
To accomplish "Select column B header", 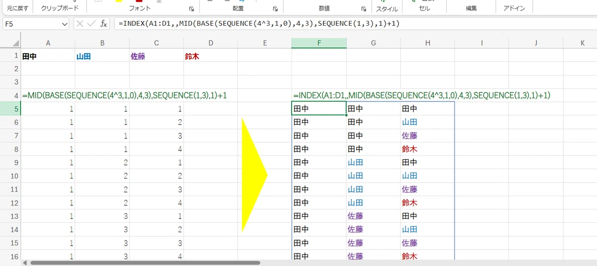I will (102, 43).
